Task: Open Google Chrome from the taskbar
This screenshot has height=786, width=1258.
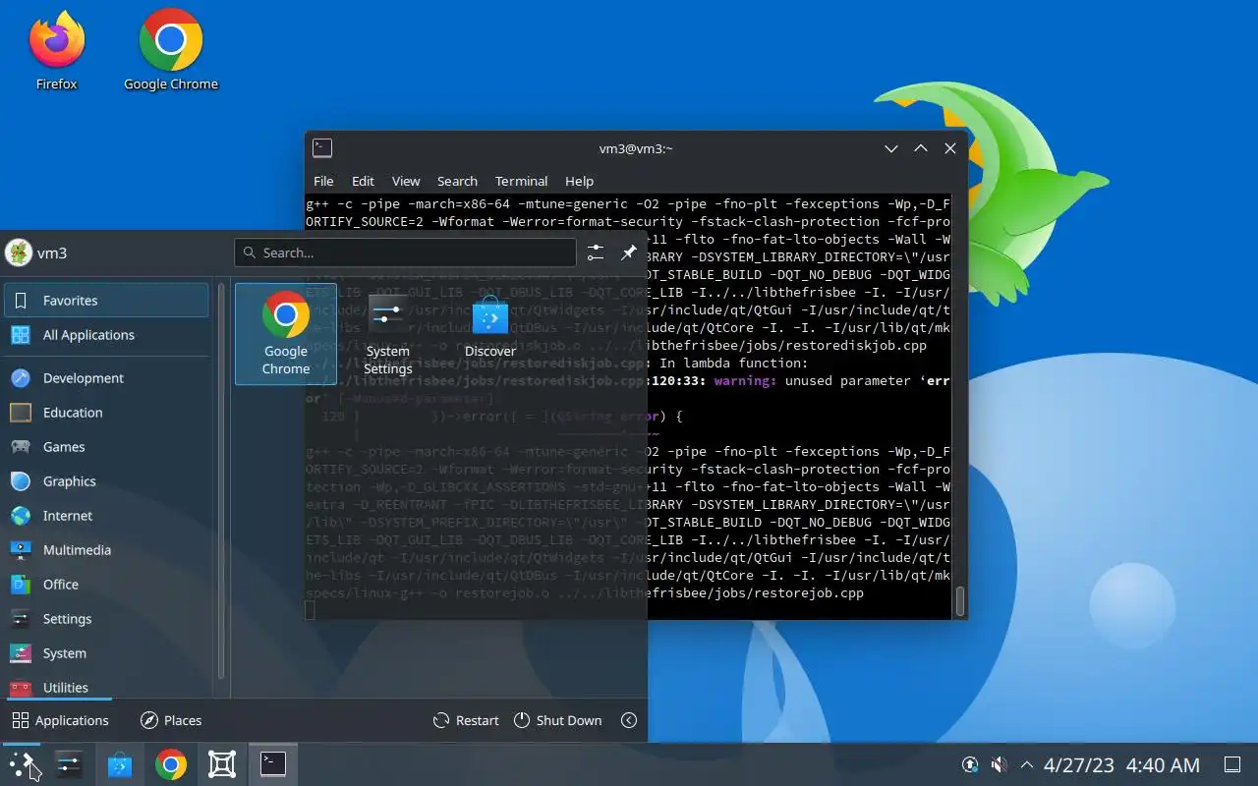Action: click(171, 764)
